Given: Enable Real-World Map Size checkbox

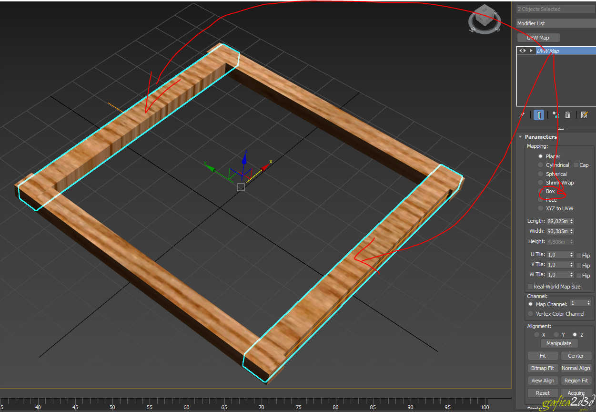Looking at the screenshot, I should [x=530, y=287].
